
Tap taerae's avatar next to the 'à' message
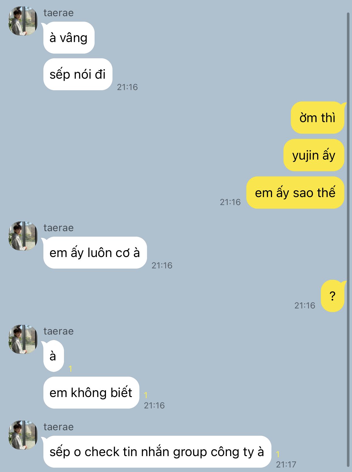[x=23, y=339]
